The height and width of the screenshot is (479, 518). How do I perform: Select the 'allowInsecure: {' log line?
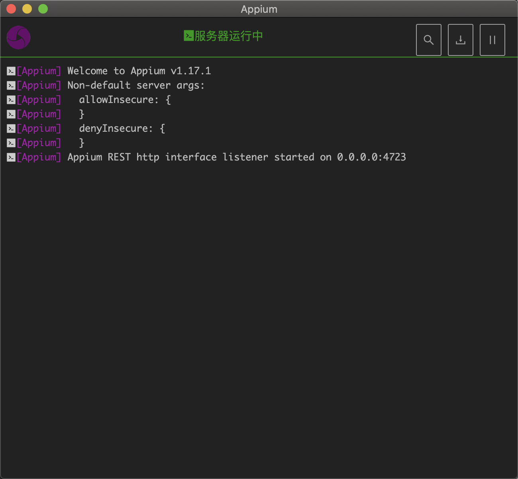click(125, 100)
